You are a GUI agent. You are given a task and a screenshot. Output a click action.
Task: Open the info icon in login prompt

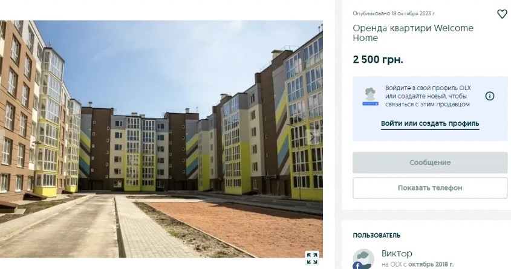point(489,96)
